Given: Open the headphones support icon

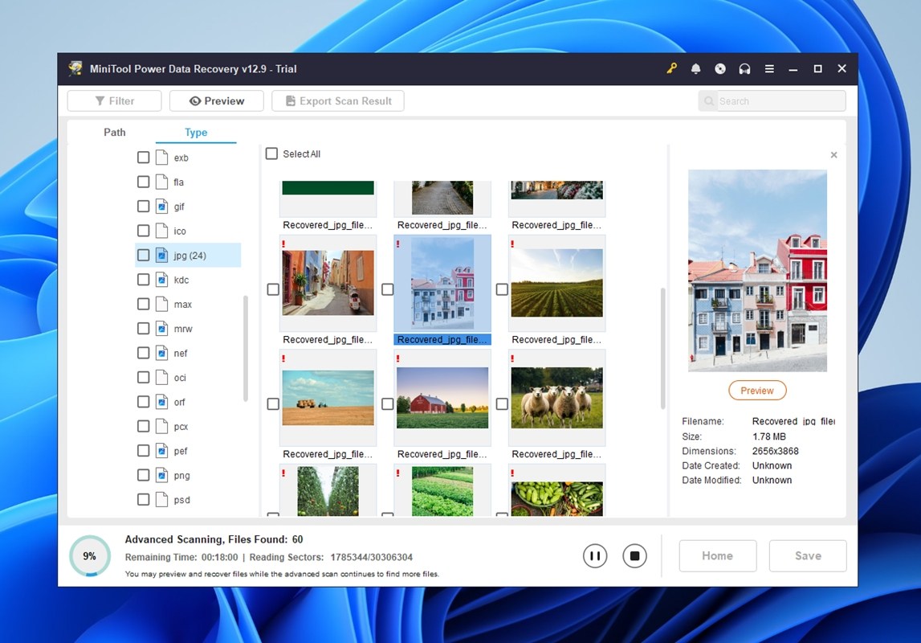Looking at the screenshot, I should [x=745, y=69].
